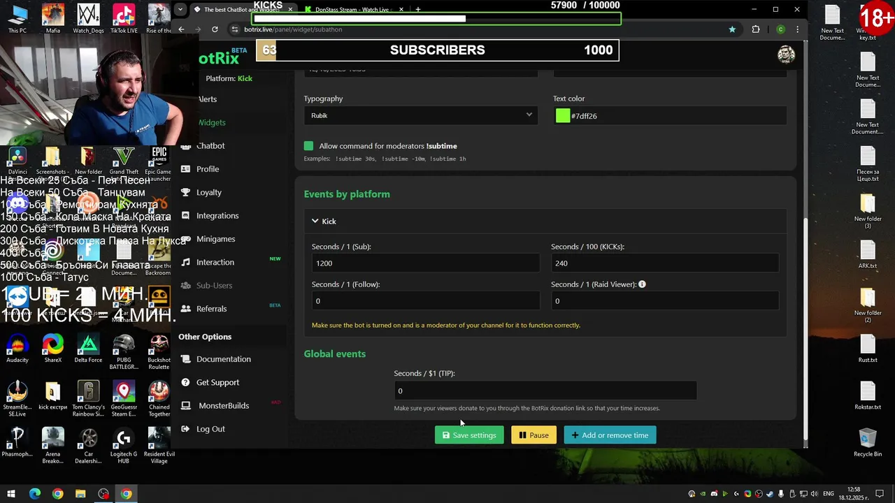This screenshot has height=503, width=895.
Task: Select Buckshot Roulette desktop icon
Action: pyautogui.click(x=159, y=352)
